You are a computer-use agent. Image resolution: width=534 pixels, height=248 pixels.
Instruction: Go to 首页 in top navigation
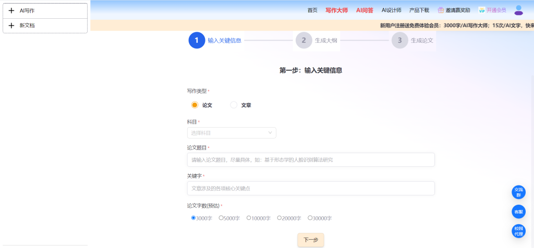312,10
